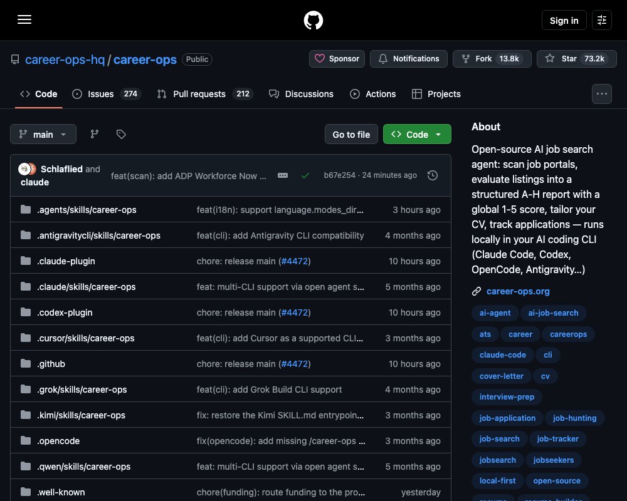
Task: Select the job-tracker topic tag
Action: point(557,438)
